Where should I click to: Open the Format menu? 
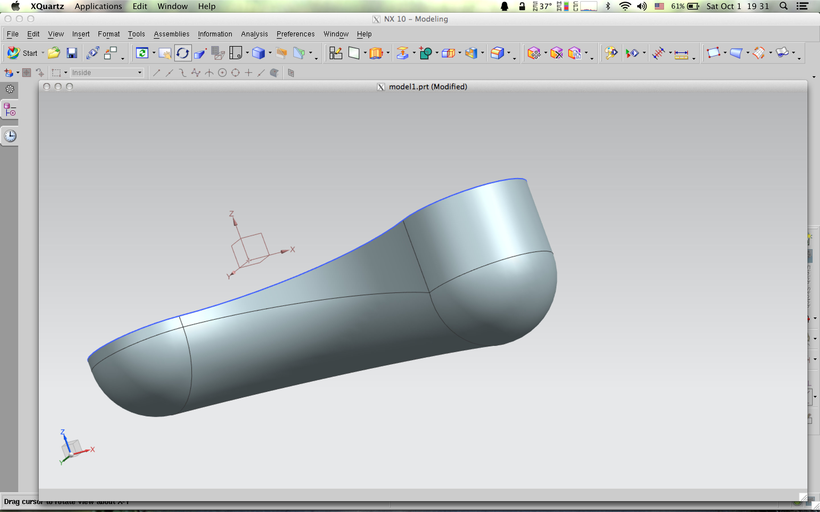pos(109,34)
